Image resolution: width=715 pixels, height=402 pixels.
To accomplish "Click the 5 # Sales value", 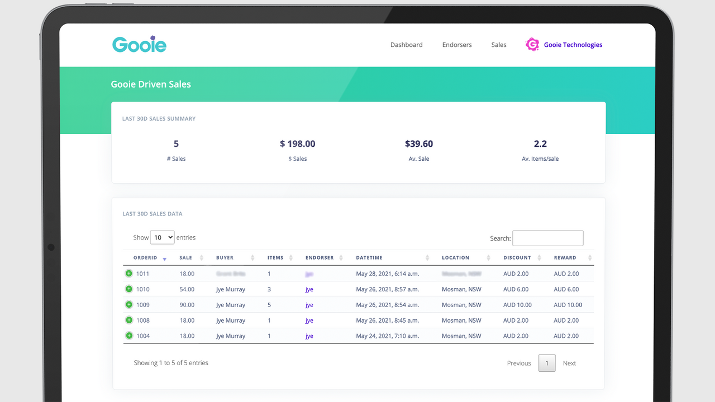I will click(x=177, y=143).
